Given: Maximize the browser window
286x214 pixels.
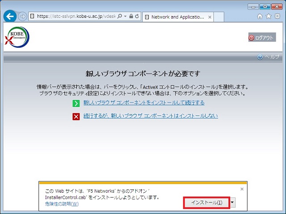Looking at the screenshot, I should (265, 7).
